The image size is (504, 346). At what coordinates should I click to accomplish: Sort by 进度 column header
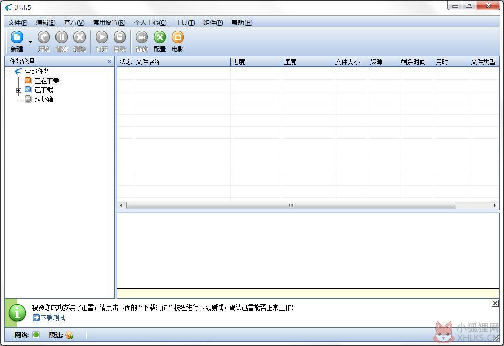[256, 62]
